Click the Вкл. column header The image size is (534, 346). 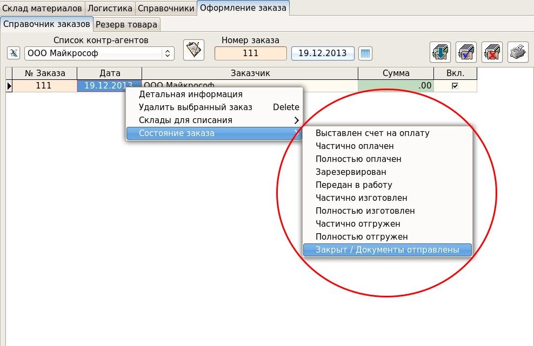click(455, 73)
